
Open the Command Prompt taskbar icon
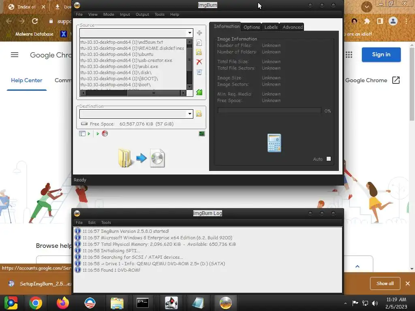143,303
